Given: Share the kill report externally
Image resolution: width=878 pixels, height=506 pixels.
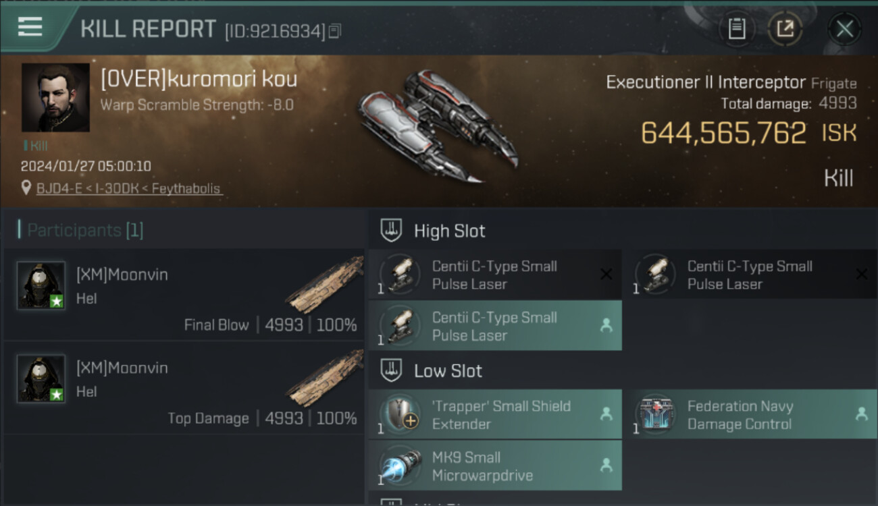Looking at the screenshot, I should tap(785, 29).
